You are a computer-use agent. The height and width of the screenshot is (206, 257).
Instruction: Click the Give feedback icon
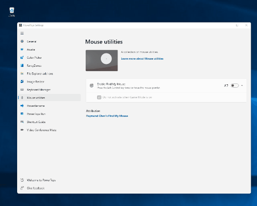tap(22, 188)
